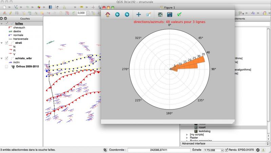The width and height of the screenshot is (271, 153).
Task: Select the Pan move tool in figure toolbar
Action: (139, 15)
